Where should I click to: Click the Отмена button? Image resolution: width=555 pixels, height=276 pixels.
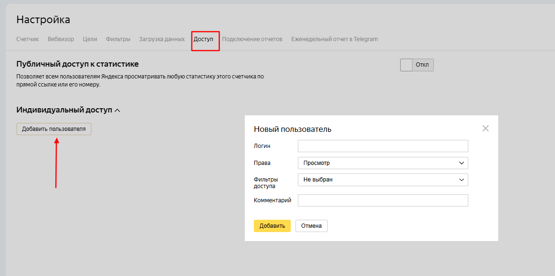pyautogui.click(x=311, y=226)
